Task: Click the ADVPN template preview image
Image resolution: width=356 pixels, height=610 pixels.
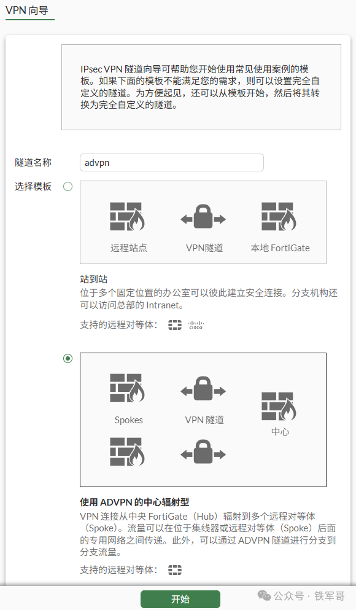Action: (204, 420)
